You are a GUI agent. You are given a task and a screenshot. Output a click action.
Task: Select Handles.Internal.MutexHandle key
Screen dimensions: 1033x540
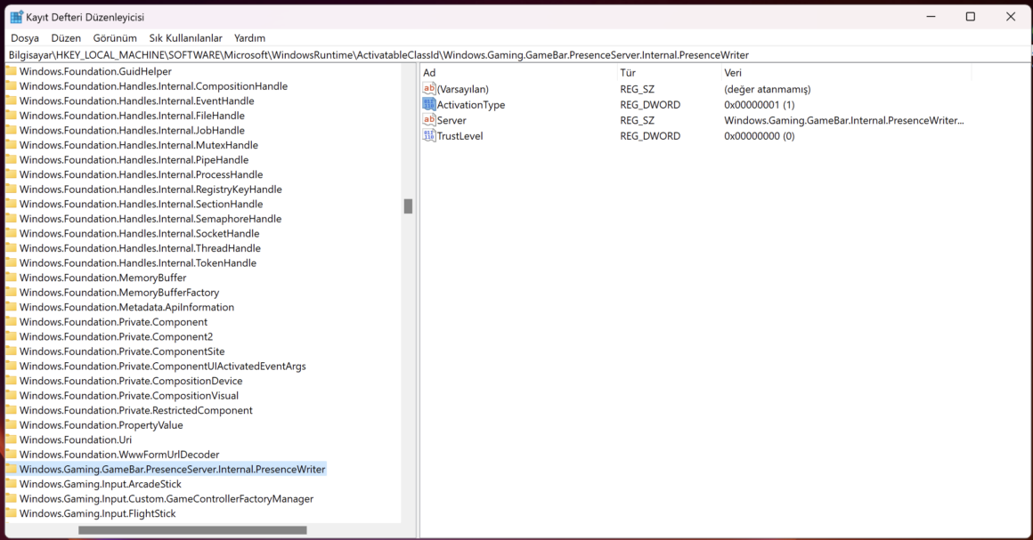(138, 145)
